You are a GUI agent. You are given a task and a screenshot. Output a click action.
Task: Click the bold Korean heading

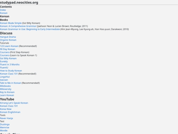[x=5, y=17]
